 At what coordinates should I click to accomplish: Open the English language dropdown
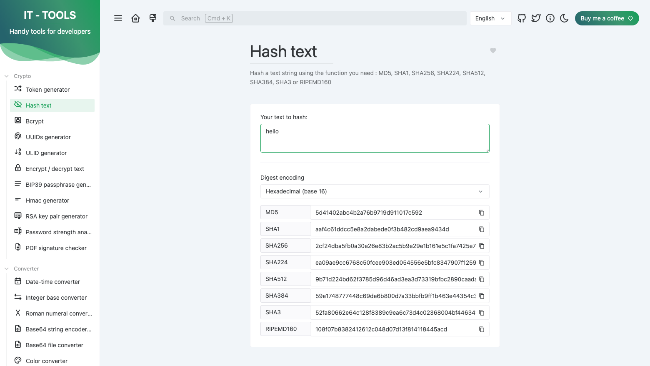click(490, 18)
